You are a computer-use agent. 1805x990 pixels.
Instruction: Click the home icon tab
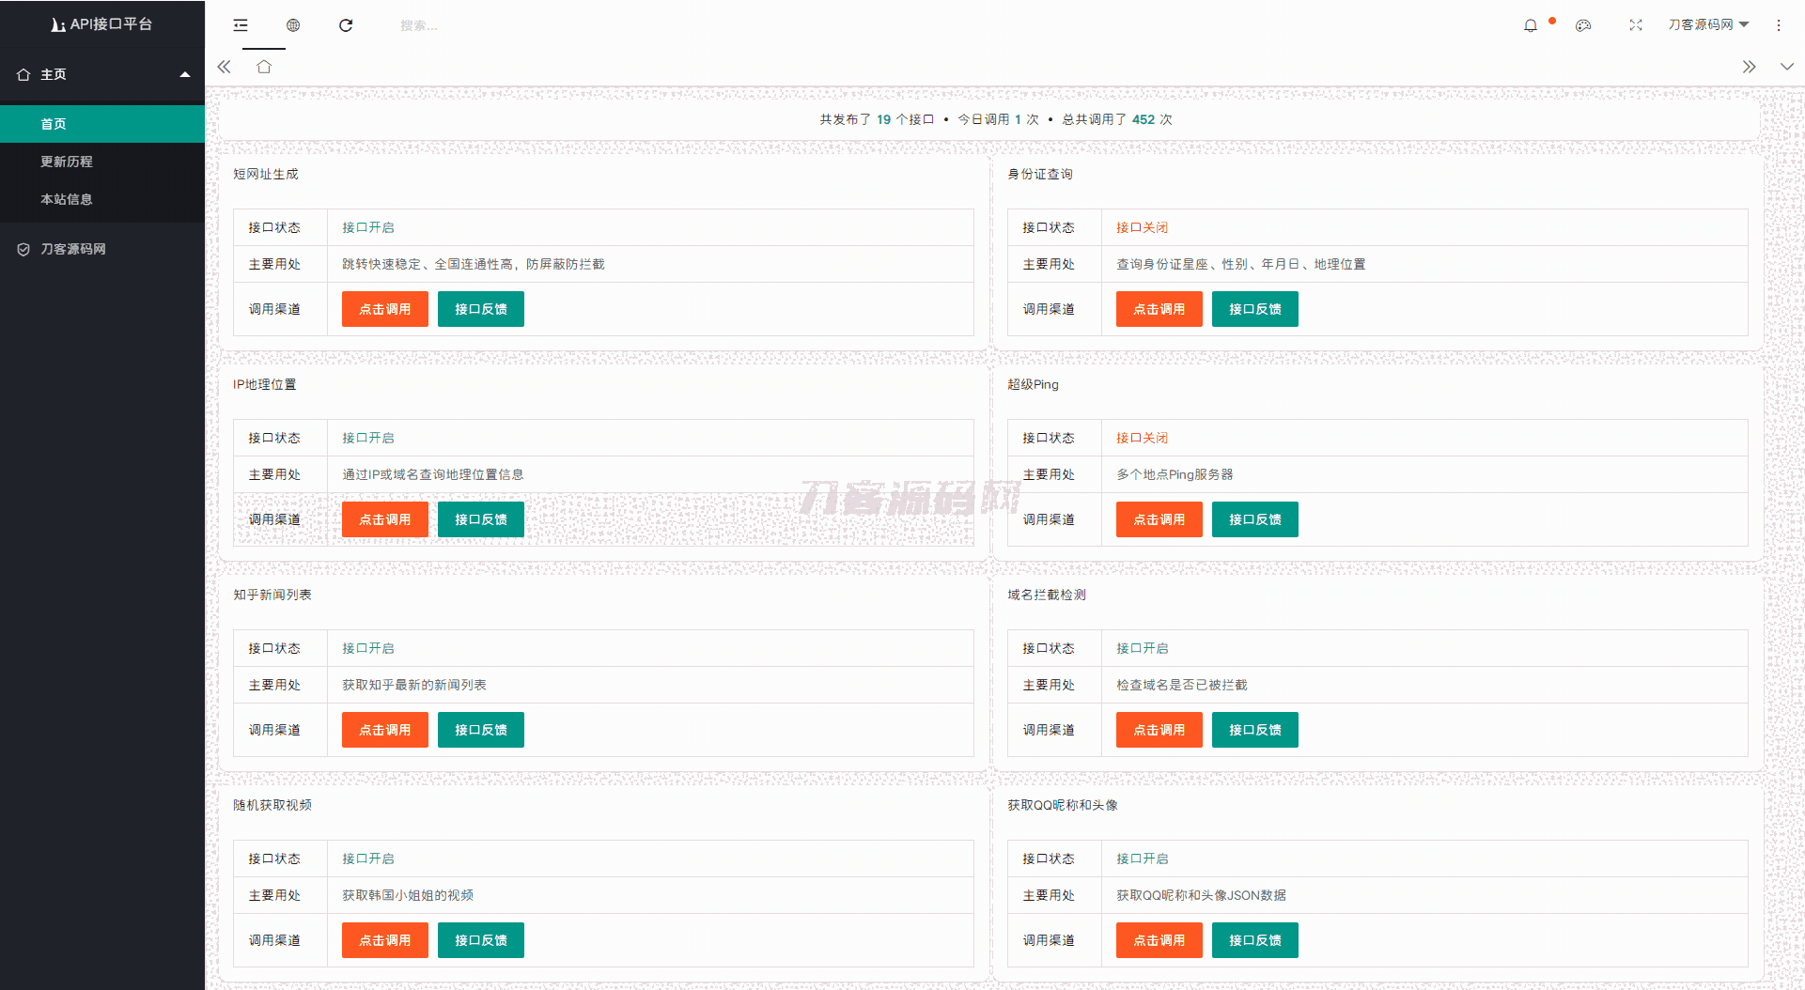coord(264,67)
